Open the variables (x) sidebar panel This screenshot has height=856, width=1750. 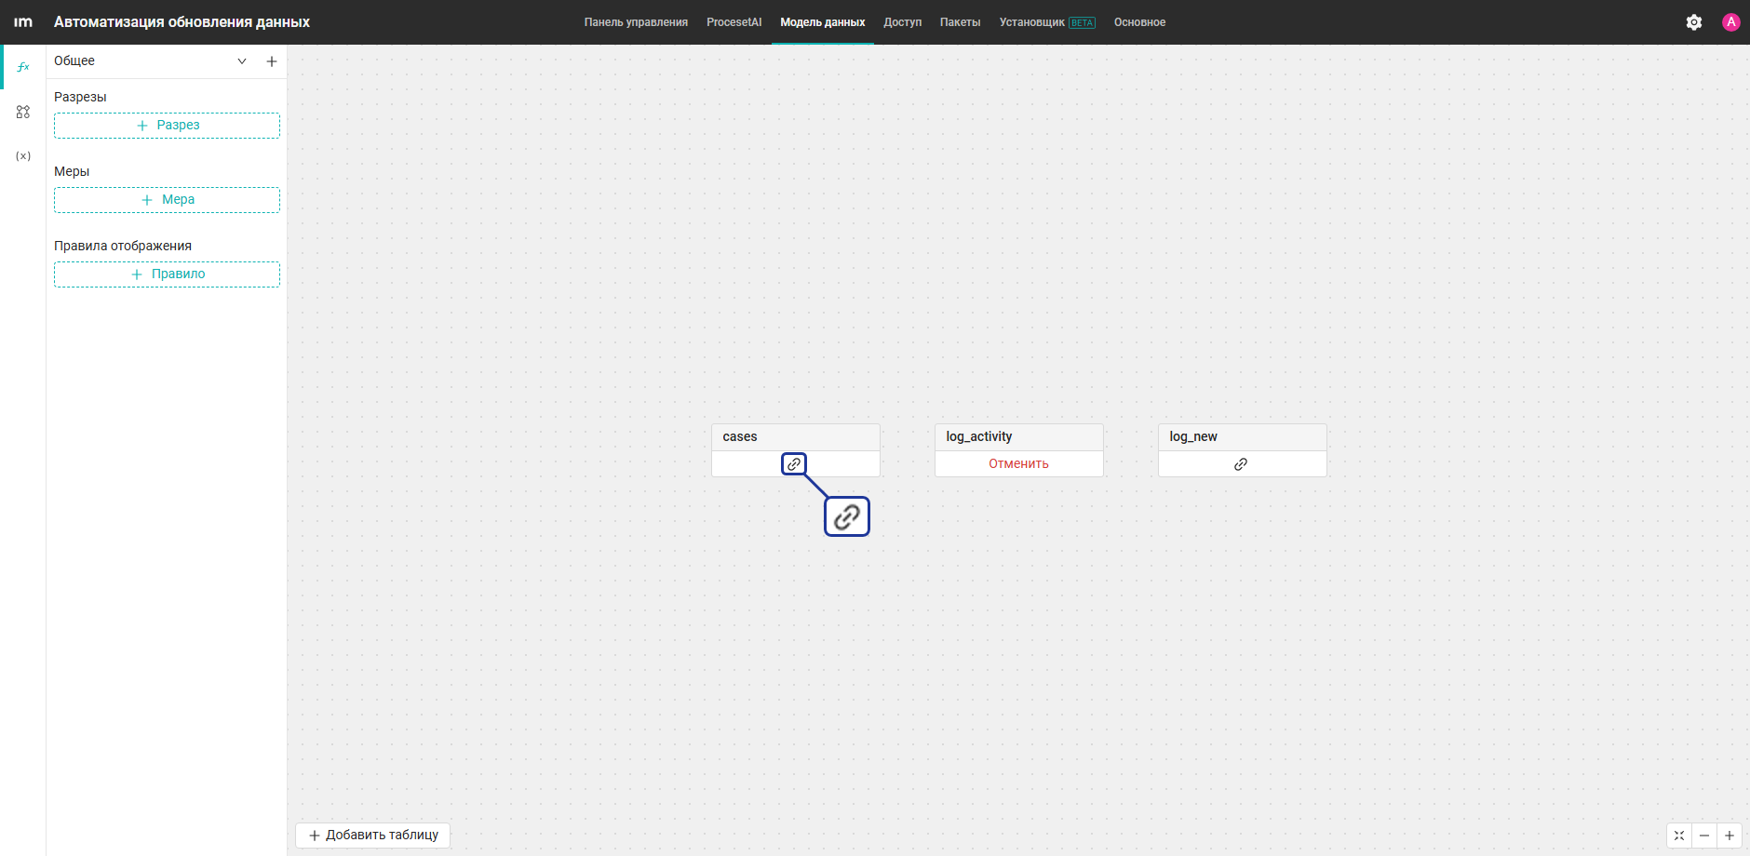[23, 156]
